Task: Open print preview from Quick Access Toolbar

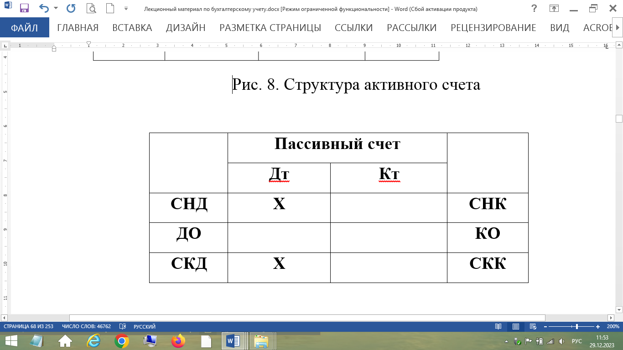Action: (91, 8)
